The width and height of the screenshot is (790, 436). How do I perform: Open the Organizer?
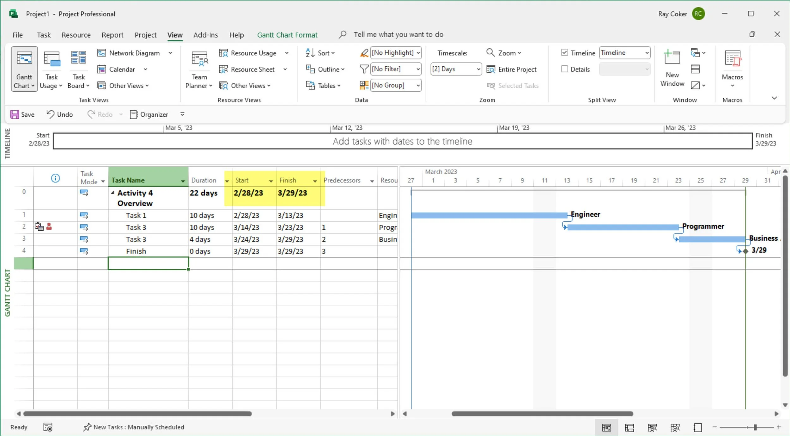pos(149,114)
